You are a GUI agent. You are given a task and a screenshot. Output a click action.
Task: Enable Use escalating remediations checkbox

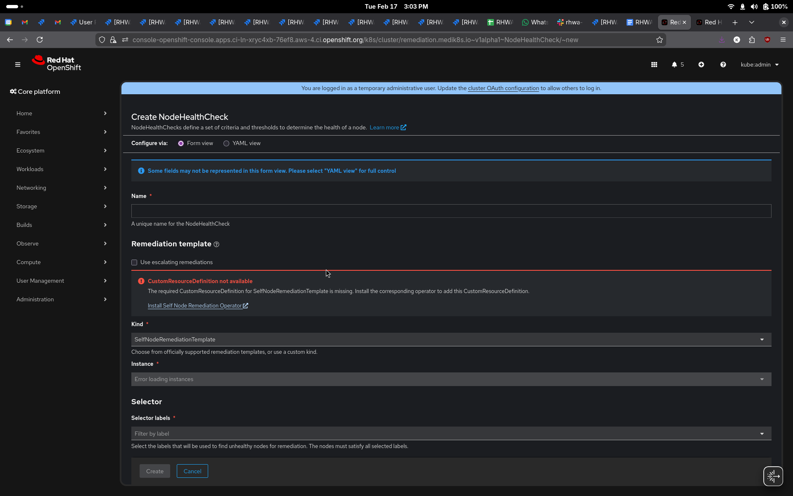coord(134,262)
